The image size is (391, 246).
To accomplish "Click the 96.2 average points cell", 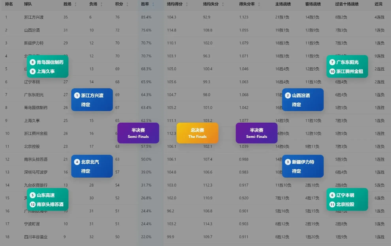I will [x=171, y=211].
